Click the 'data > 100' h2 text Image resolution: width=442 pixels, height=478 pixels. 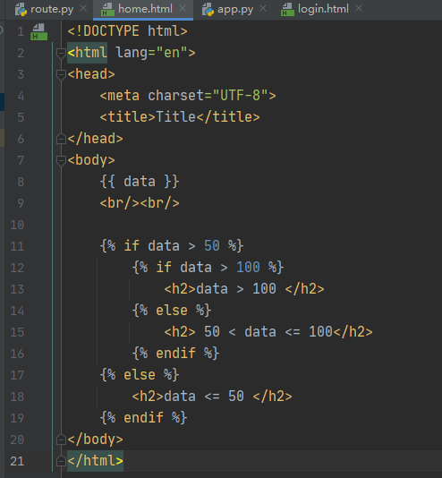tap(236, 289)
